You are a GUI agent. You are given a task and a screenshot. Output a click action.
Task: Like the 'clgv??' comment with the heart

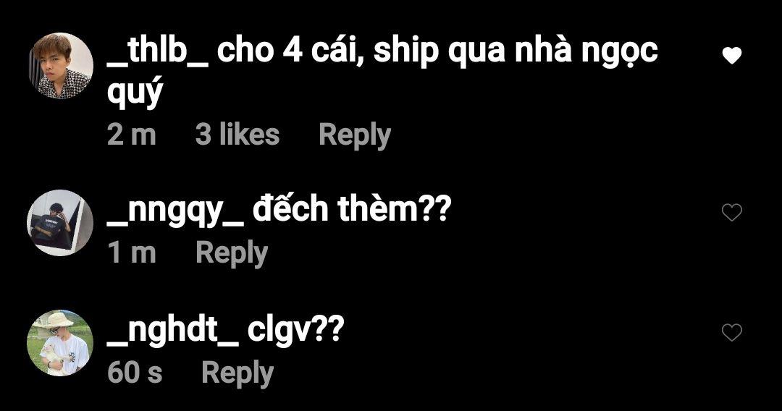point(731,332)
